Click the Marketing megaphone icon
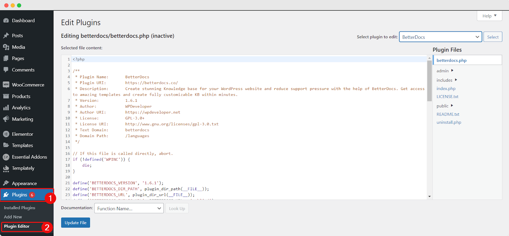Screen dimensions: 509x236 click(x=6, y=119)
